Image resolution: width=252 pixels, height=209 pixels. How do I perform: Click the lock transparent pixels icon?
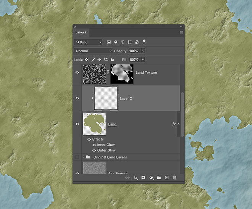click(87, 60)
